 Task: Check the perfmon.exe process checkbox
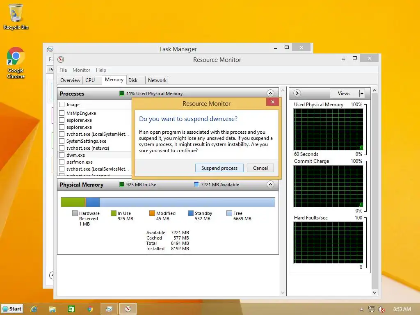tap(62, 162)
